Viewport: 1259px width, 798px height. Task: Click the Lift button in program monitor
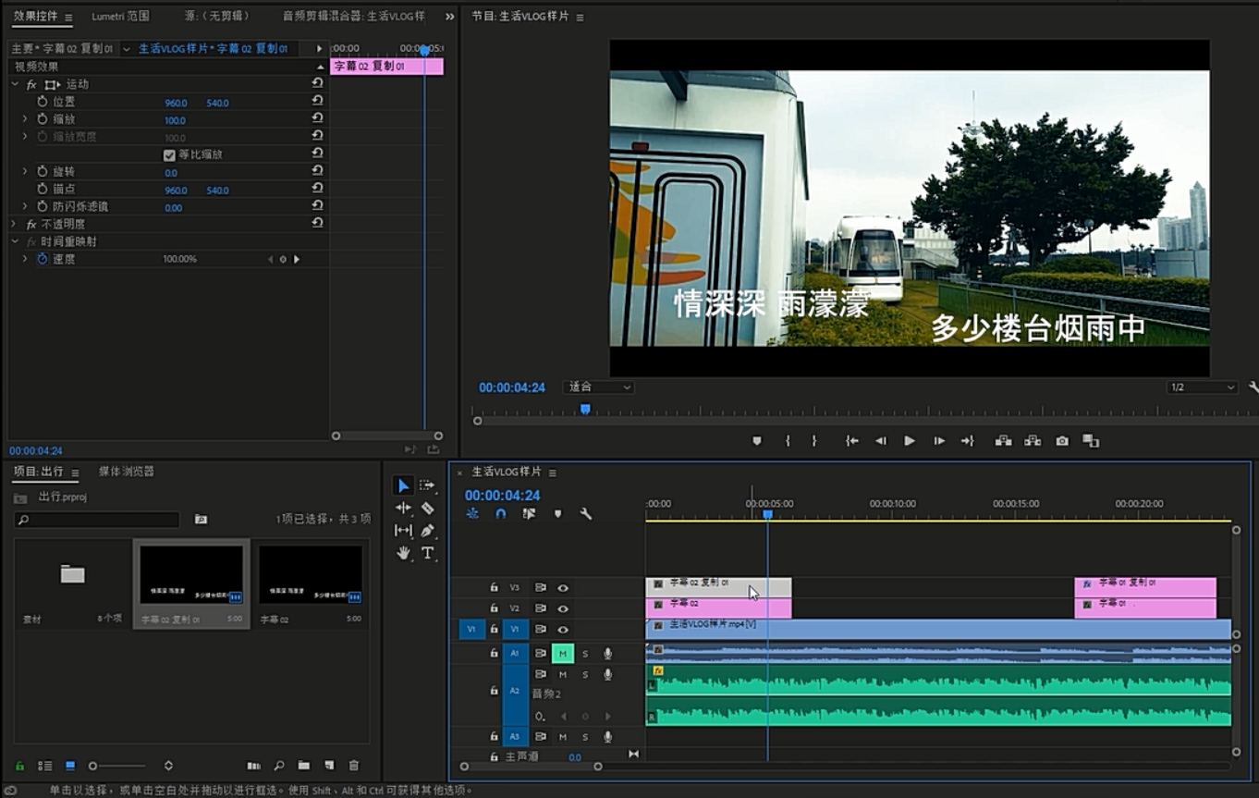(1003, 441)
